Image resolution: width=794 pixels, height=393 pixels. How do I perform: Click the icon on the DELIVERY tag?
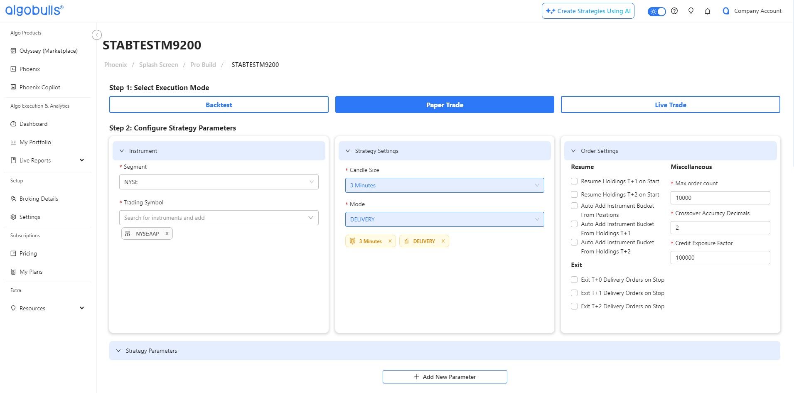407,241
